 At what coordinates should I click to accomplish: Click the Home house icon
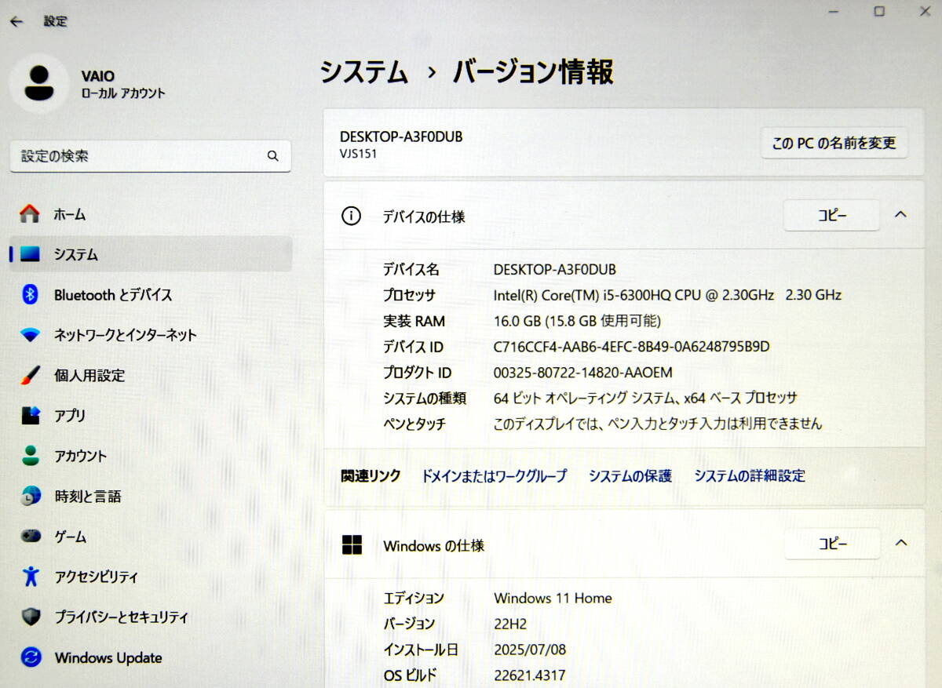pos(30,214)
